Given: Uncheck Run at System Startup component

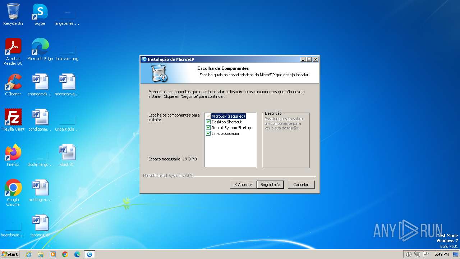Looking at the screenshot, I should pyautogui.click(x=208, y=128).
